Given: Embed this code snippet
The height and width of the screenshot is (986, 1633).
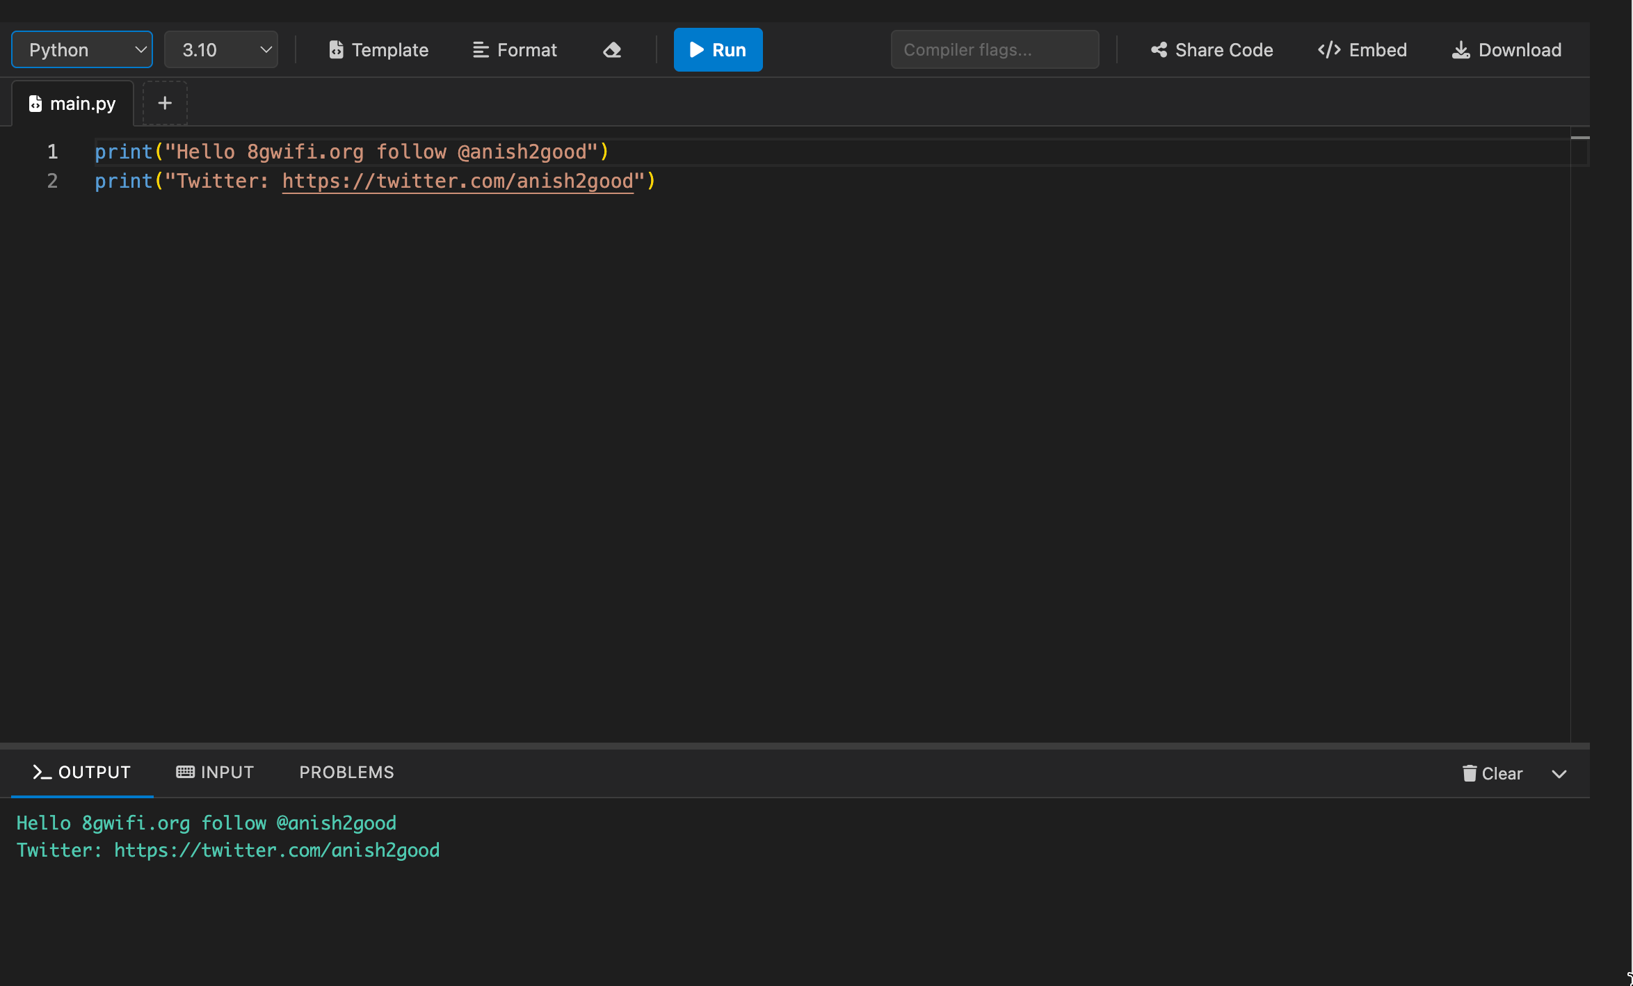Looking at the screenshot, I should pos(1360,49).
